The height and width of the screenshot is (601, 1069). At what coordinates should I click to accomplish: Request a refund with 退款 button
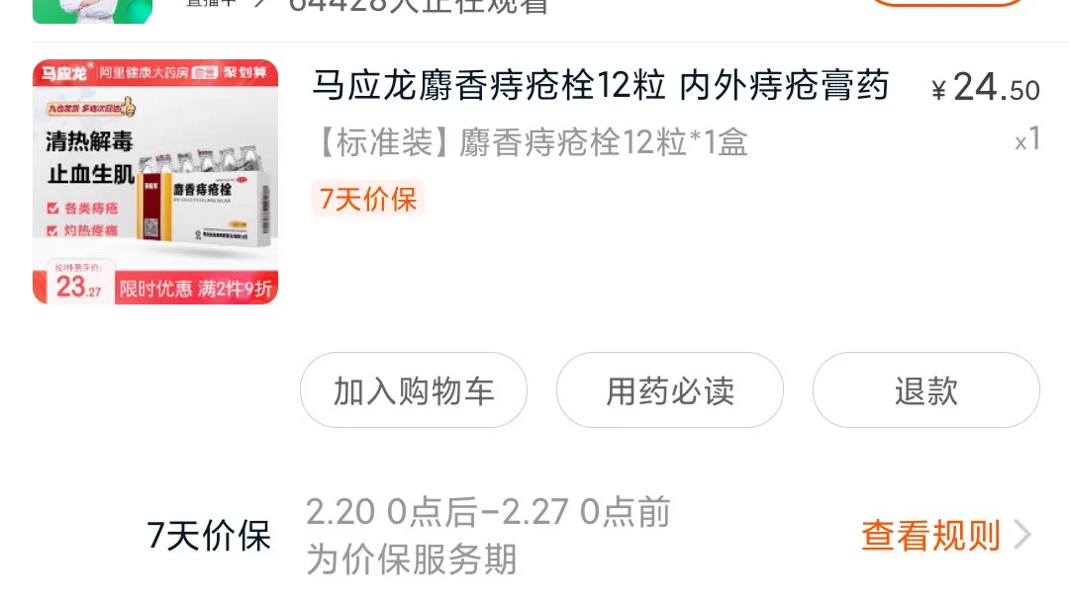925,390
